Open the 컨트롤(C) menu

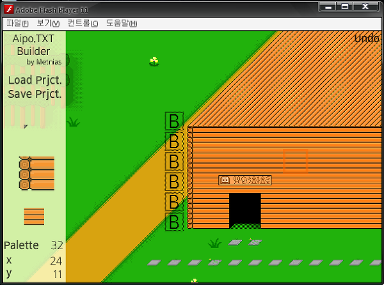click(83, 24)
